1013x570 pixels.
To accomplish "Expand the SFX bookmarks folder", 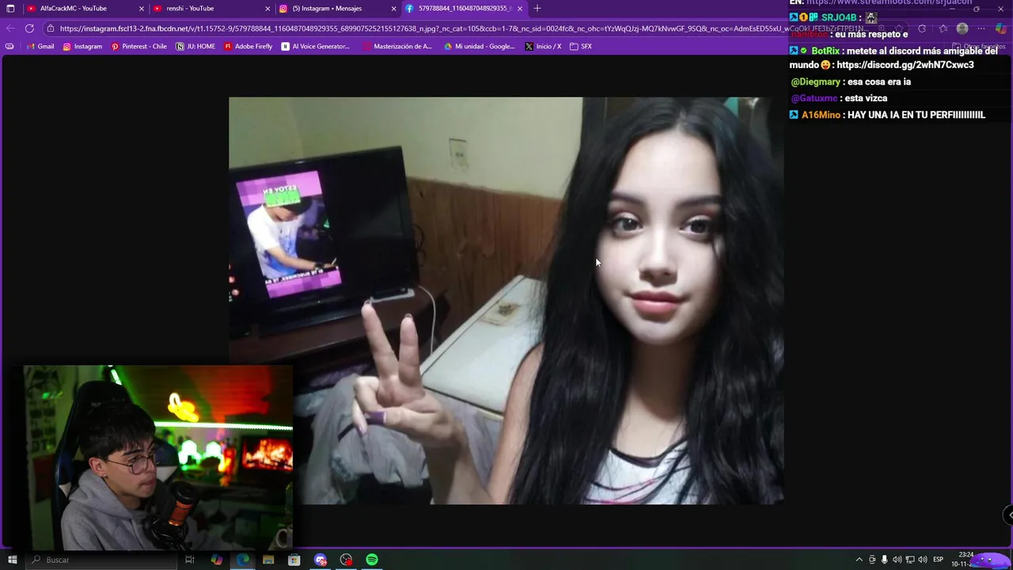I will click(581, 47).
